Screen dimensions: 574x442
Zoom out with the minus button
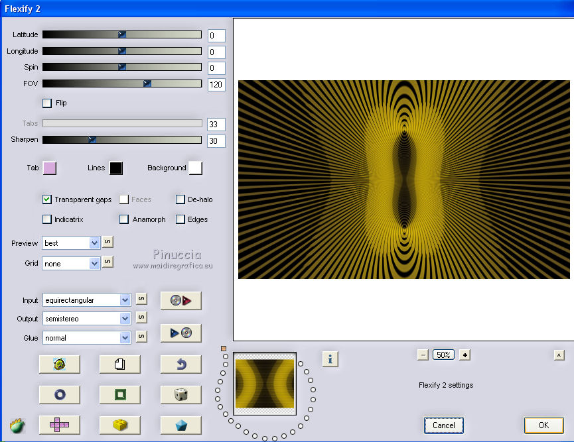click(423, 355)
